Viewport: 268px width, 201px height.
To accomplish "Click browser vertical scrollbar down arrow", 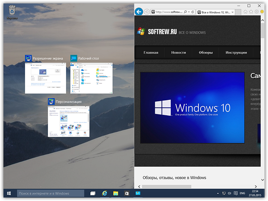I will click(x=262, y=180).
